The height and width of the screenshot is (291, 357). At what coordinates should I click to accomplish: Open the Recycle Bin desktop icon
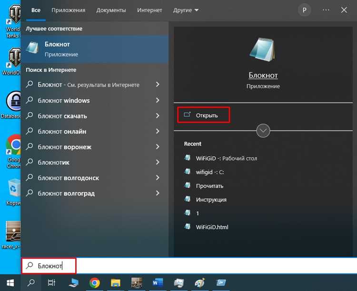[14, 192]
